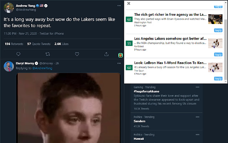Open Daryl Morey's profile picture
Screen dimensions: 228x143
click(9, 66)
